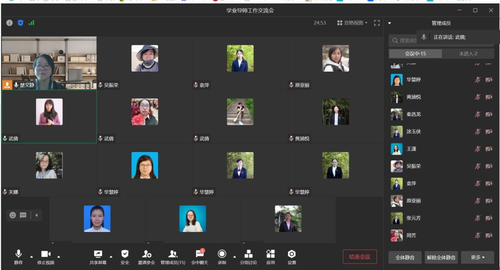The image size is (500, 270).
Task: Enter full screen via the top icon
Action: tap(377, 23)
